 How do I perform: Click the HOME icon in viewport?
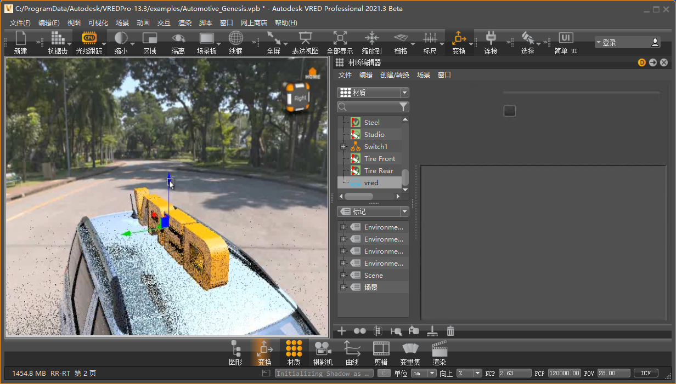pyautogui.click(x=313, y=73)
